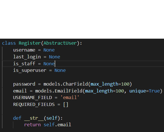Click 'max_length' in password line
The image size is (164, 132).
coord(104,84)
